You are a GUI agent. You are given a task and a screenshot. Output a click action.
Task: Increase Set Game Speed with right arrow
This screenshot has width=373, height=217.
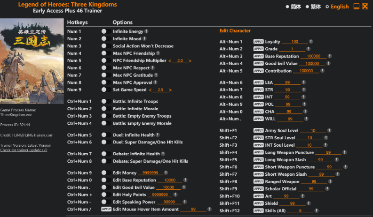(170, 90)
